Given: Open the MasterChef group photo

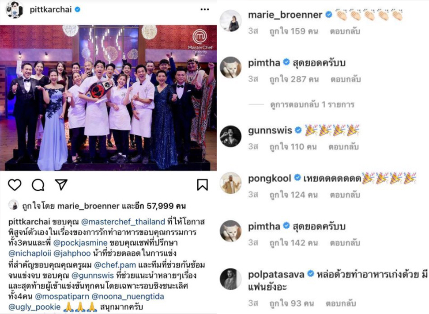Looking at the screenshot, I should [x=108, y=98].
